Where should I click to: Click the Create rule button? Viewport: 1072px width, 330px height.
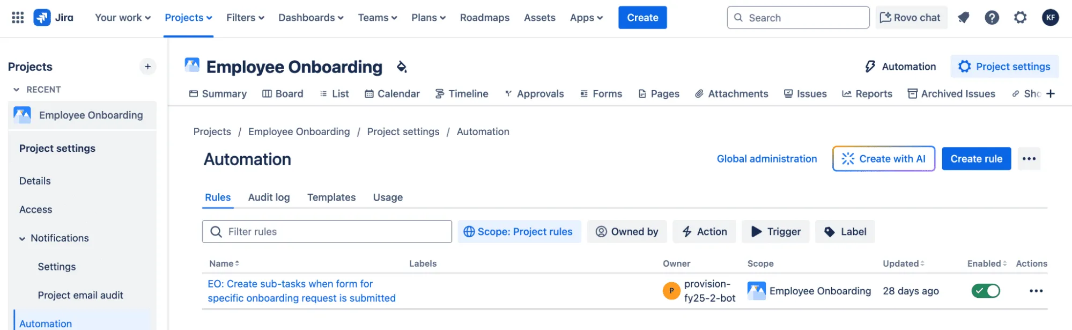975,159
